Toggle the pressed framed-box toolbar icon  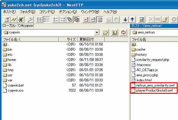point(77,20)
